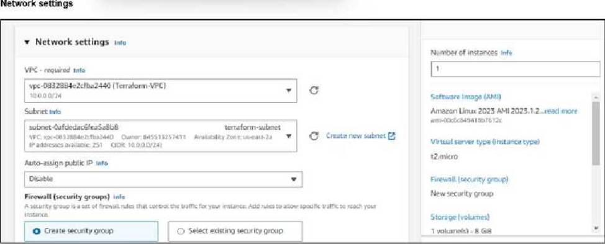Open the Subnet selection dropdown
The width and height of the screenshot is (605, 244).
point(161,136)
